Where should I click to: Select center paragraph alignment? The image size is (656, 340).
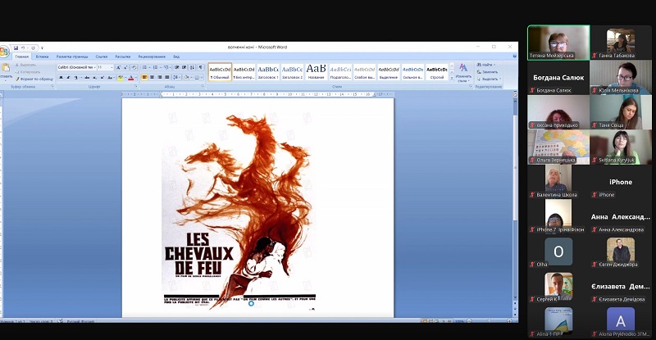pyautogui.click(x=152, y=77)
